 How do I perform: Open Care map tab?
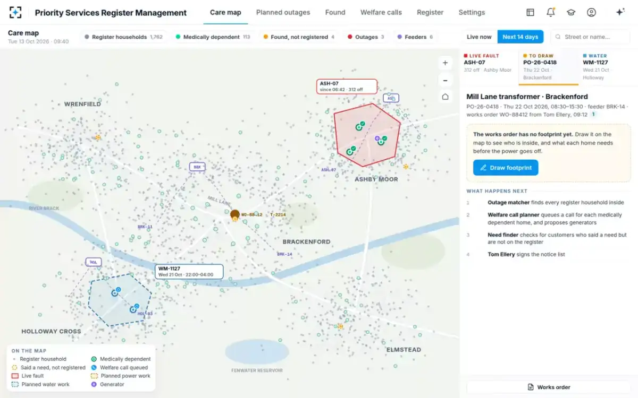[225, 12]
